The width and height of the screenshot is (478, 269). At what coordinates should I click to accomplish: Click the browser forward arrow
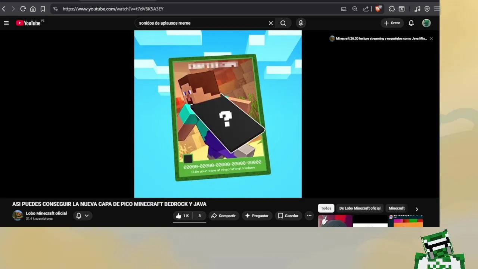pos(13,9)
